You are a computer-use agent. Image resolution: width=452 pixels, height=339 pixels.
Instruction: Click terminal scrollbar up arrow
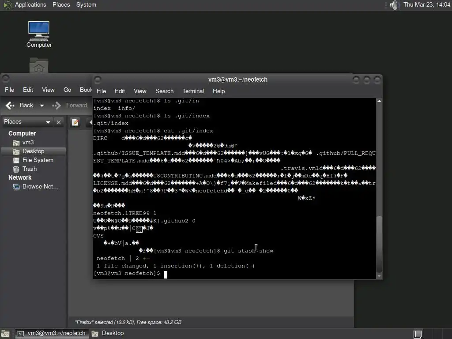[379, 101]
